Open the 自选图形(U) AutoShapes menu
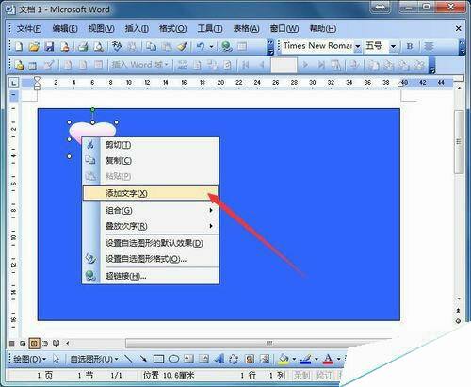Image resolution: width=471 pixels, height=387 pixels. (x=94, y=359)
